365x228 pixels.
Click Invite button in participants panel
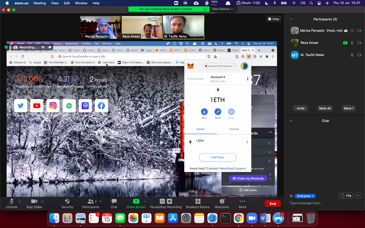pos(301,108)
